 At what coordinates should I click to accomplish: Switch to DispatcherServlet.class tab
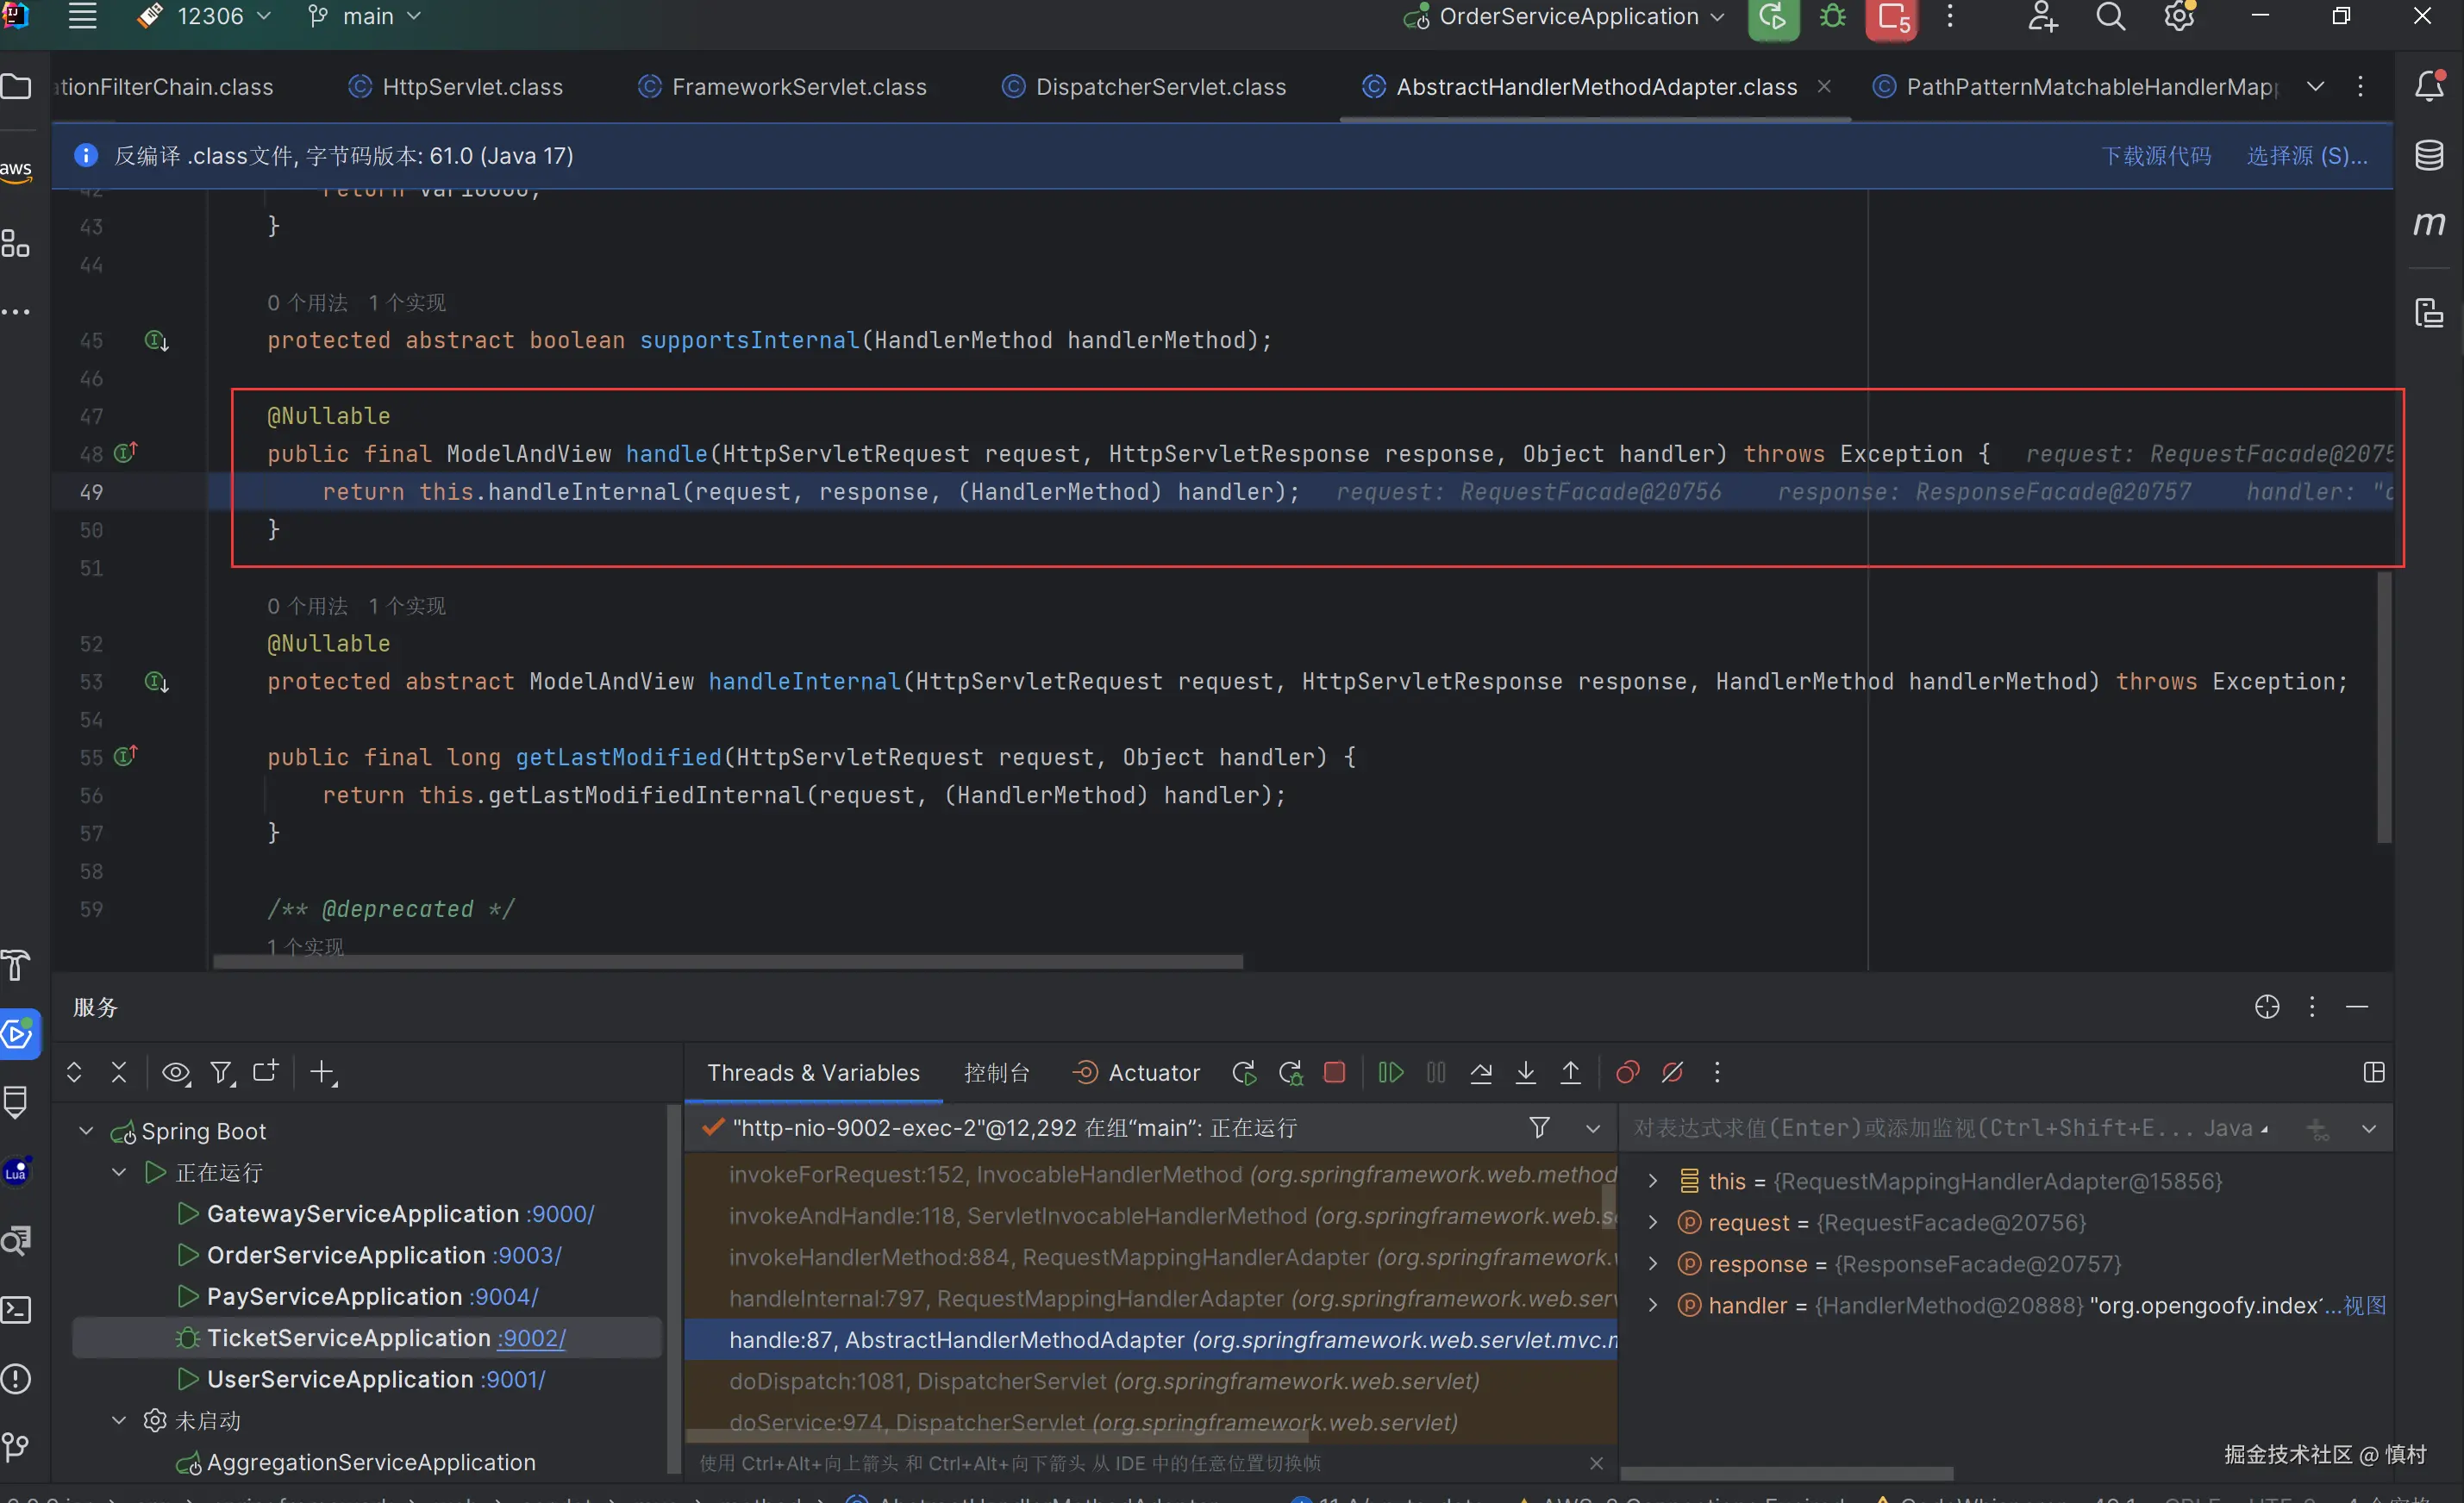tap(1160, 87)
